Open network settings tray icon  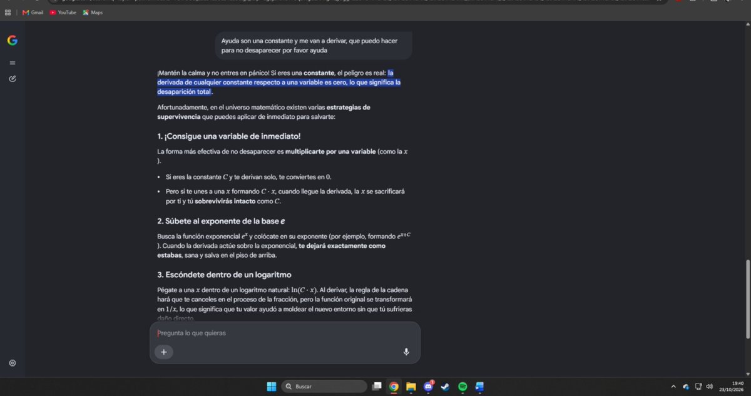tap(698, 387)
